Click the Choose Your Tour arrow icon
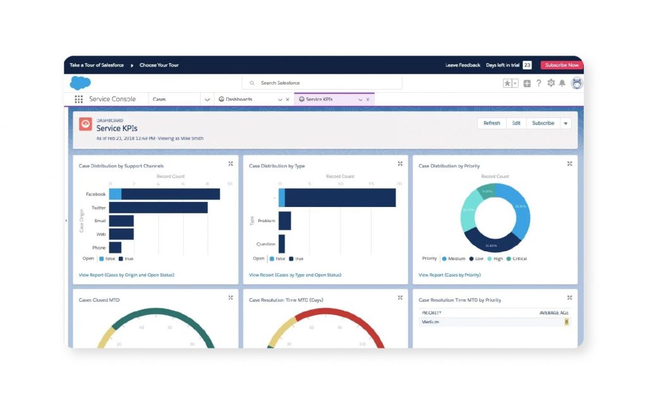Screen dimensions: 647x404 pos(132,65)
